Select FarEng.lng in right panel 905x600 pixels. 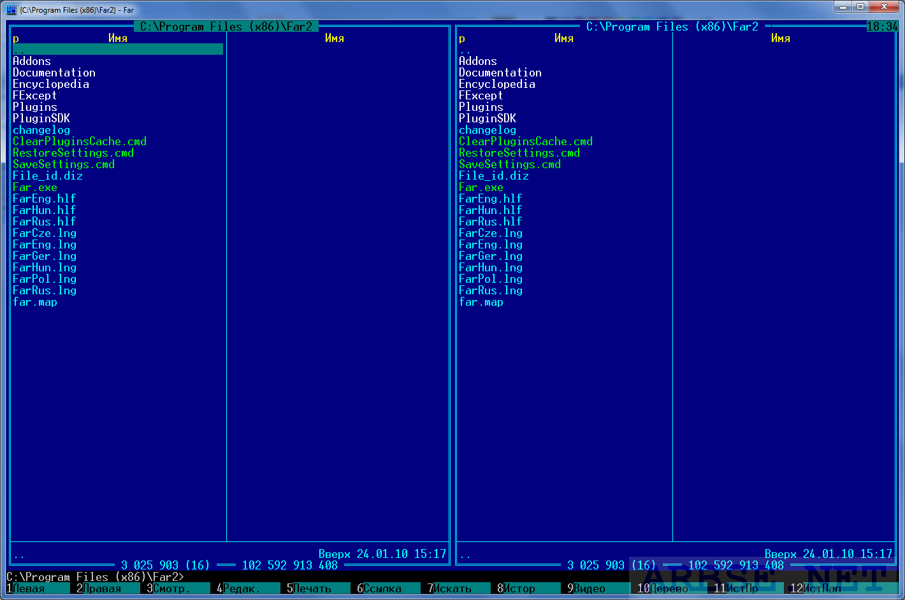click(x=491, y=245)
